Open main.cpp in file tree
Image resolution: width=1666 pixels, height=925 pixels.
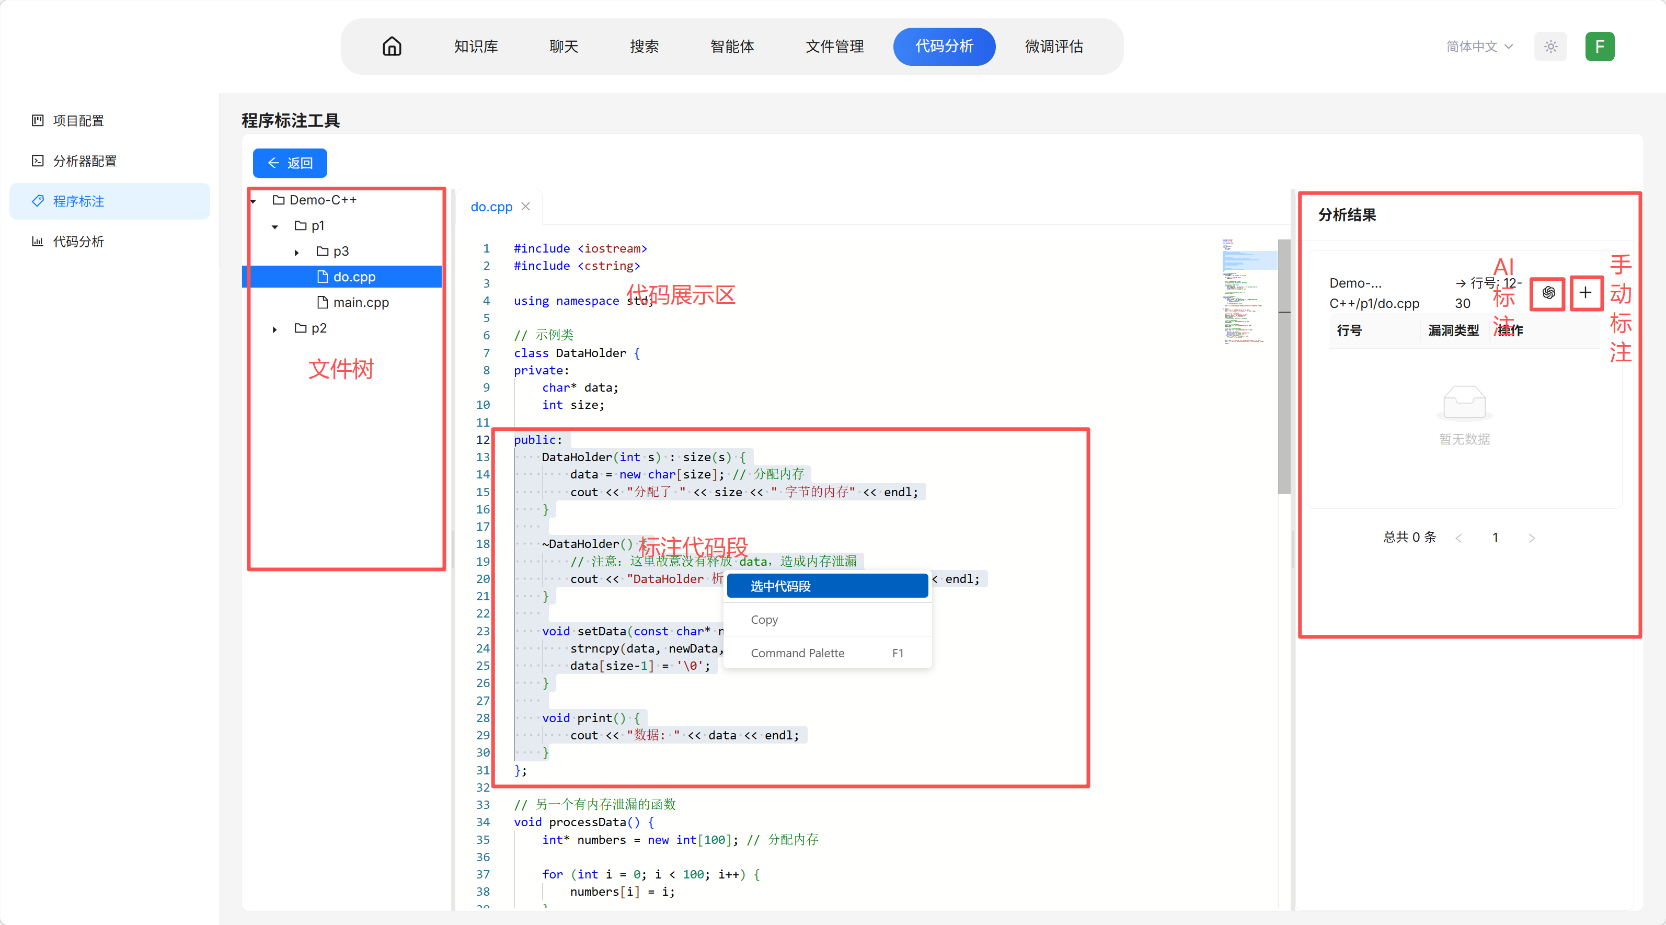(x=361, y=302)
